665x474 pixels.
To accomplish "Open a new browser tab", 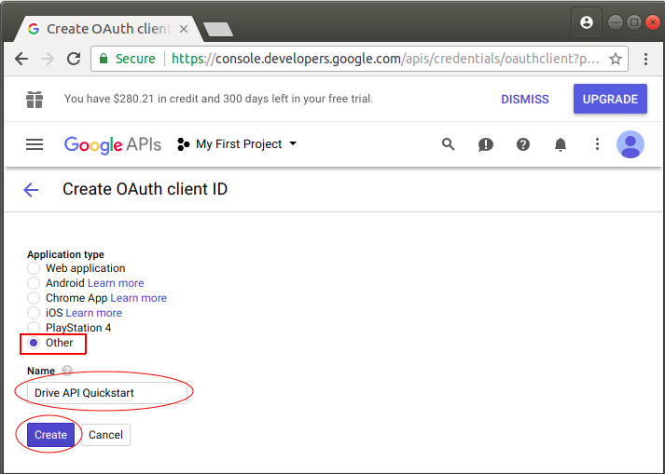I will pos(218,29).
